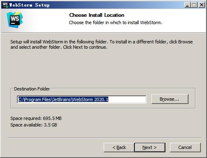Click the 'WebStorm Setup' window title text
207x158 pixels.
[29, 5]
